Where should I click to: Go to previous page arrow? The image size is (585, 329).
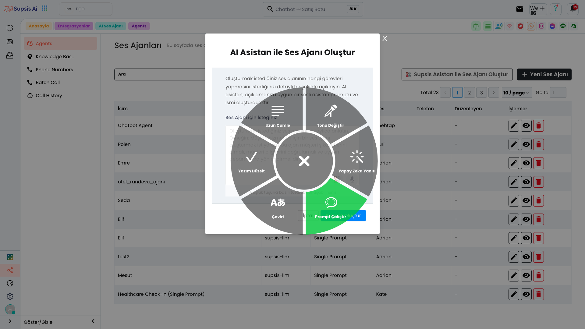445,93
